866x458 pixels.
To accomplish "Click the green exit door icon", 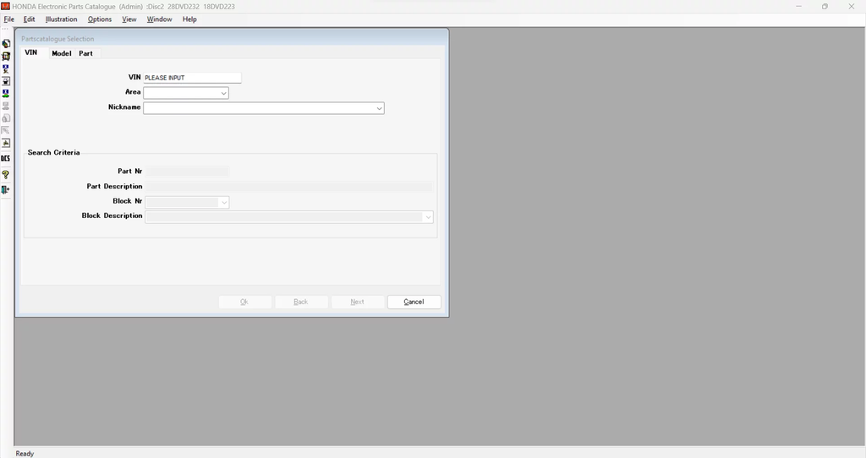I will [x=6, y=190].
